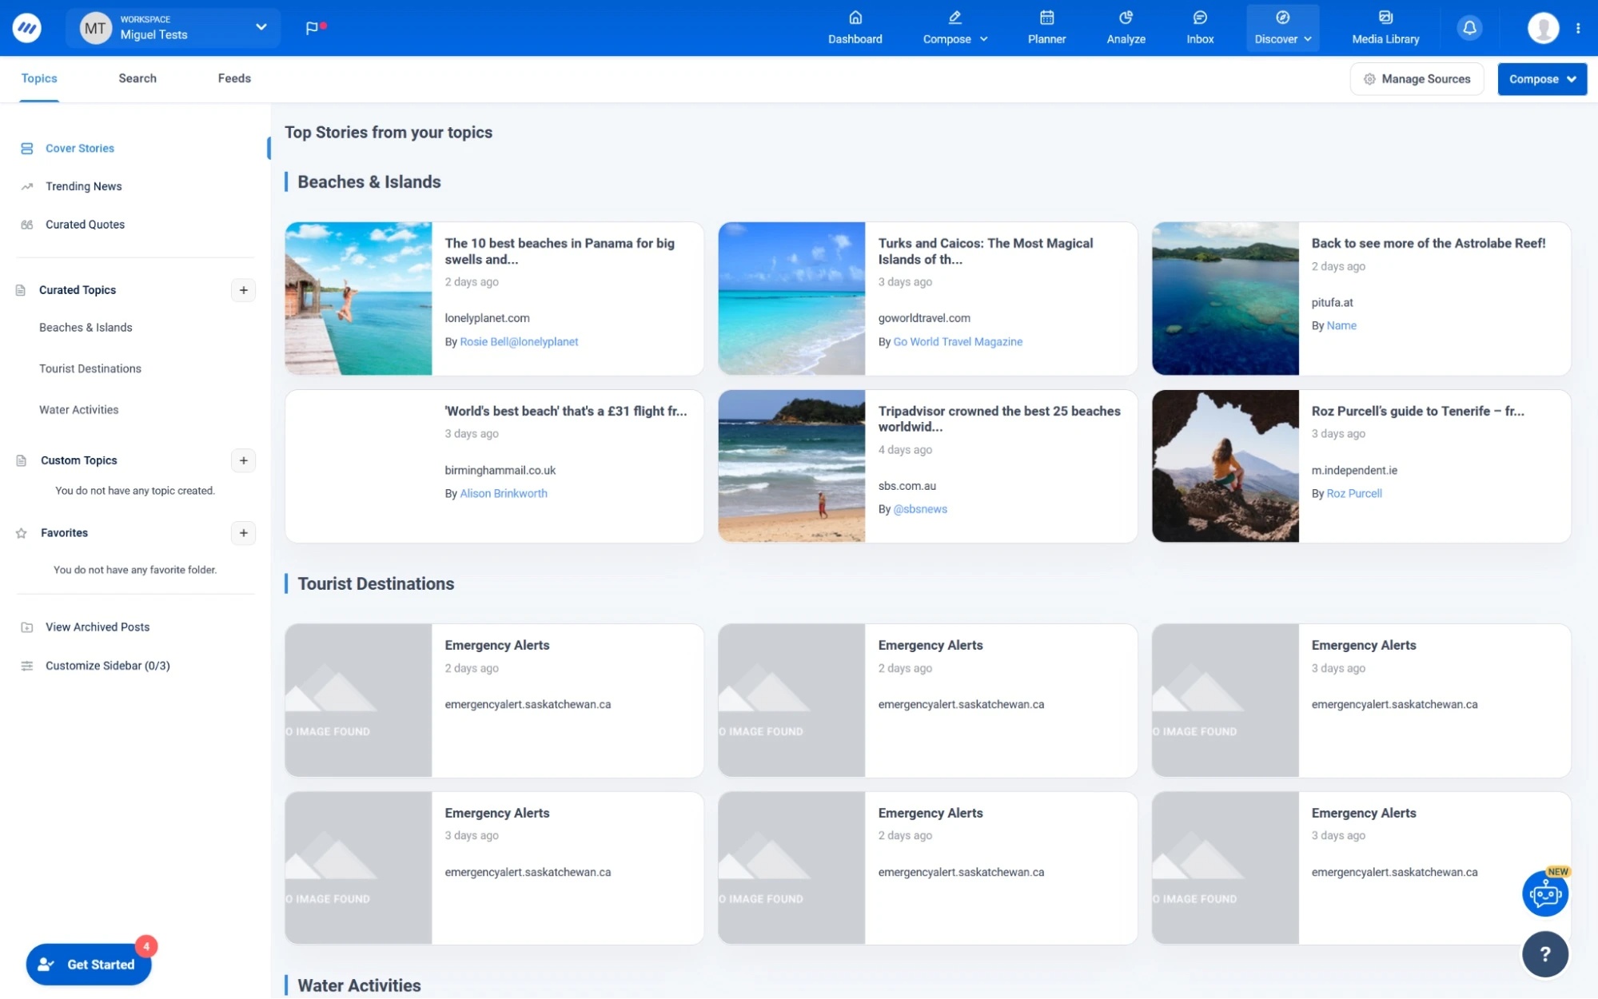This screenshot has height=999, width=1598.
Task: Open the Inbox message icon
Action: (1199, 27)
